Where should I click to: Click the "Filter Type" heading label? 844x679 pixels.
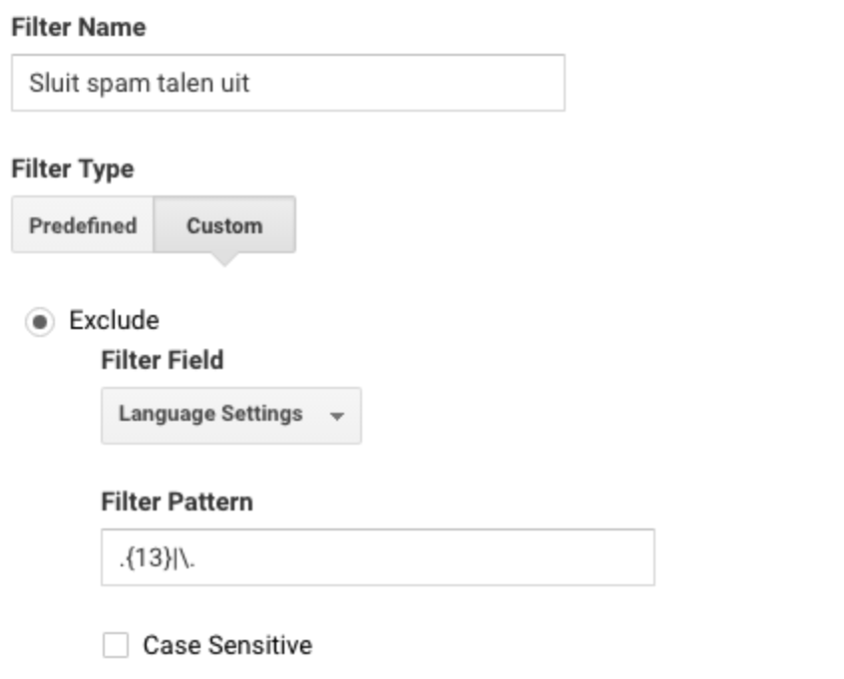(73, 170)
